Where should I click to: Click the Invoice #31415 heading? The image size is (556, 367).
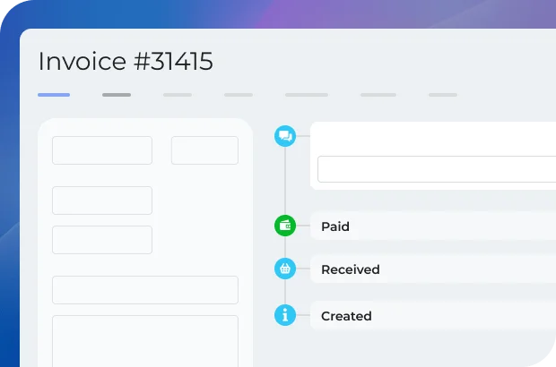click(126, 61)
